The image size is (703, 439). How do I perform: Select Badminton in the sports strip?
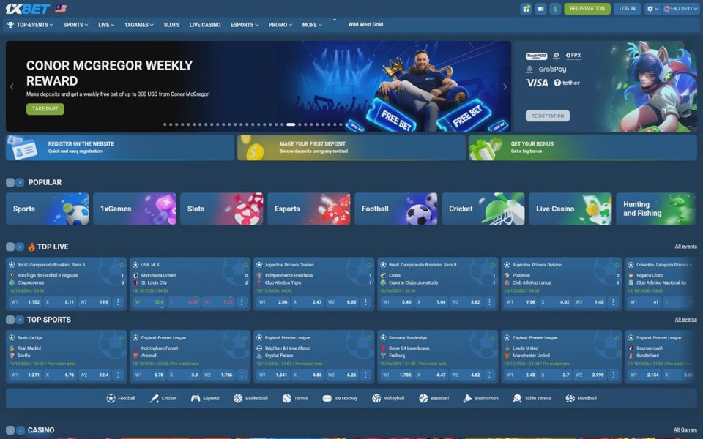(x=480, y=398)
